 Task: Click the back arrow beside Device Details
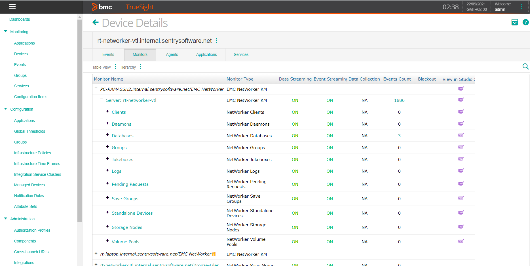click(95, 22)
